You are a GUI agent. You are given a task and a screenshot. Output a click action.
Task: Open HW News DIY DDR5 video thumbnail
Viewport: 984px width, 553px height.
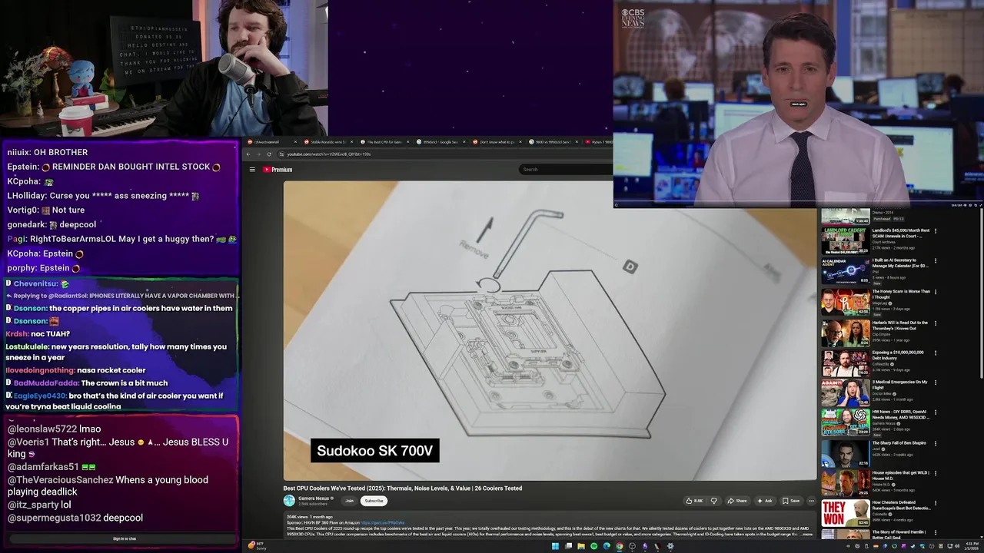coord(845,422)
